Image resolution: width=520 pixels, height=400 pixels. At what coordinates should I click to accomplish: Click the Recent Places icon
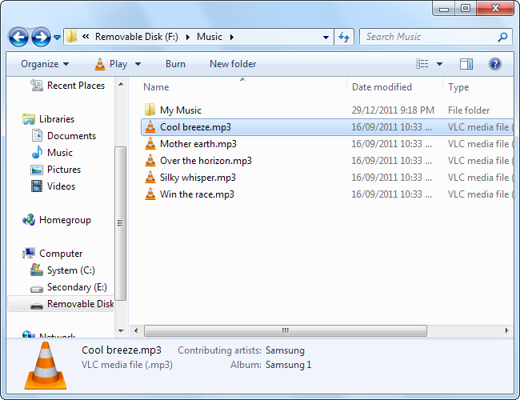pyautogui.click(x=37, y=86)
